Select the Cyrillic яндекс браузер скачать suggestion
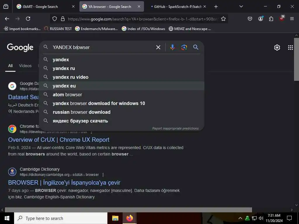 [122, 121]
